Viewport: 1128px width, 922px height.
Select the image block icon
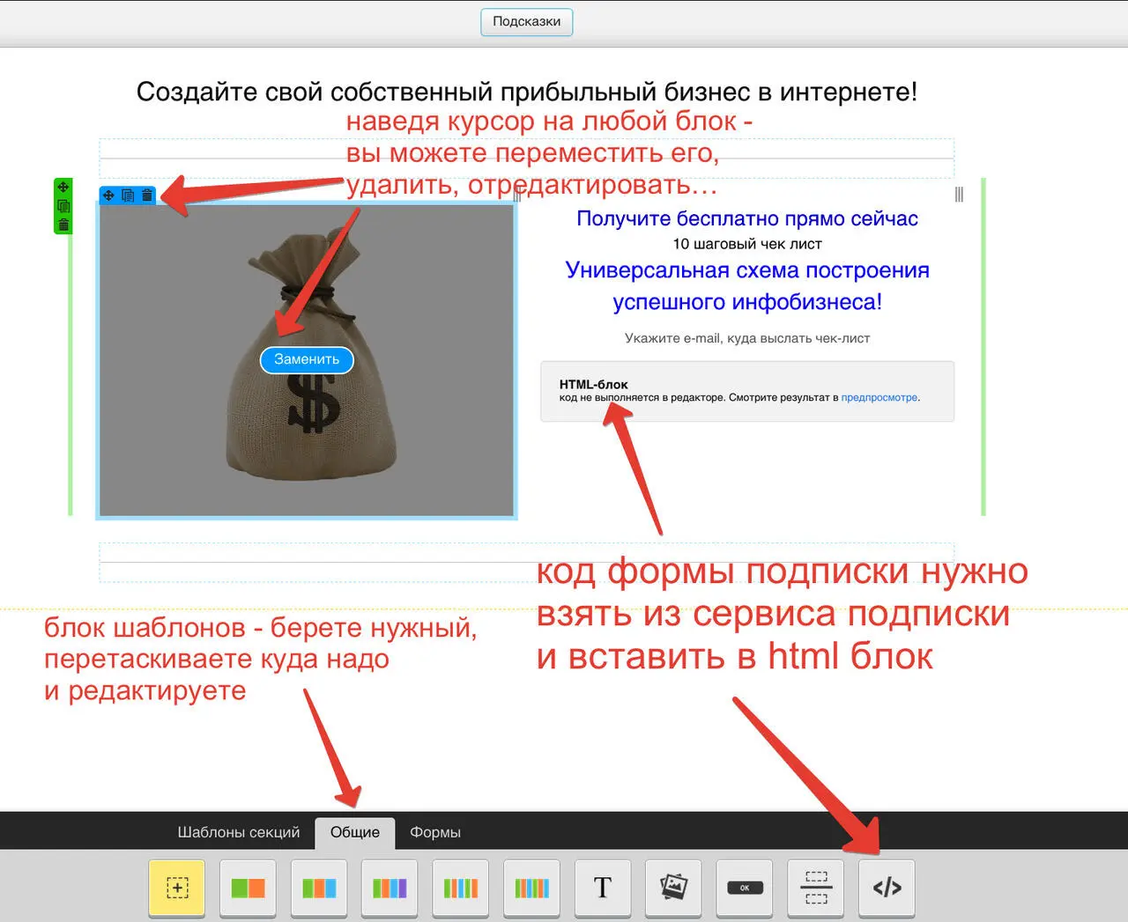pos(673,888)
